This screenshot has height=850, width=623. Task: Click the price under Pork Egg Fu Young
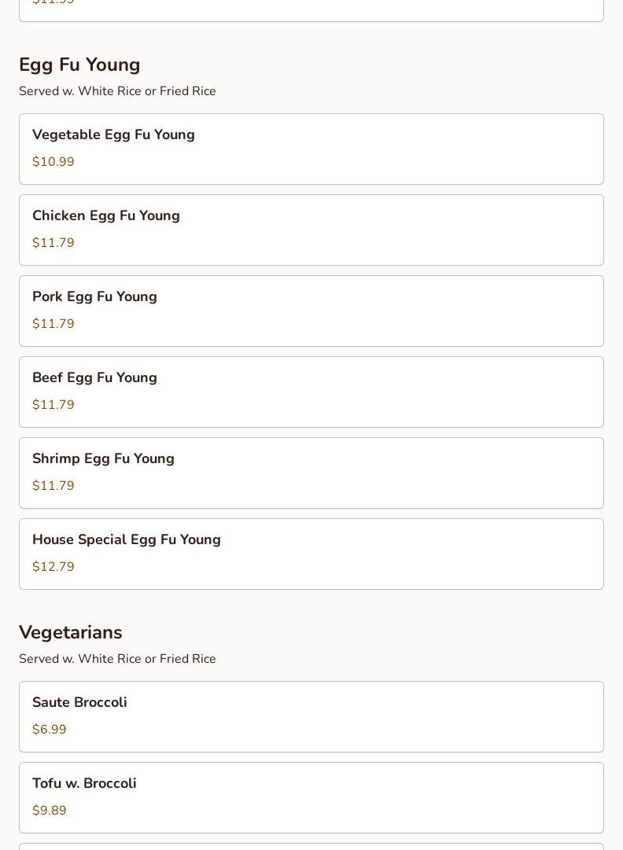coord(53,324)
